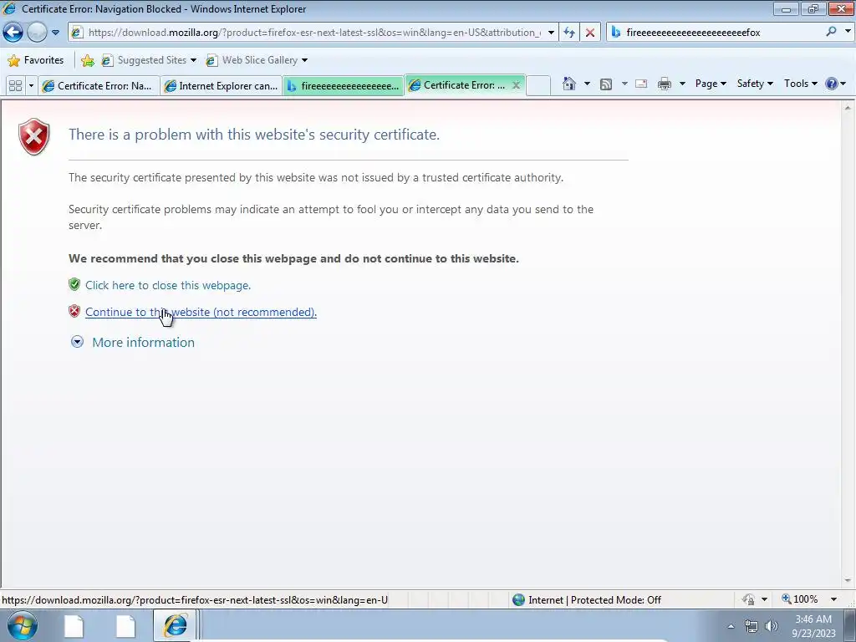Open Web Slice Gallery link

point(257,60)
